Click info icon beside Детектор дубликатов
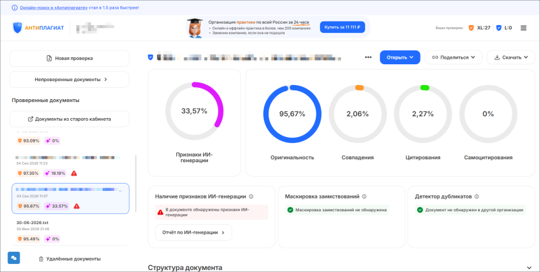This screenshot has width=540, height=272. pos(477,196)
